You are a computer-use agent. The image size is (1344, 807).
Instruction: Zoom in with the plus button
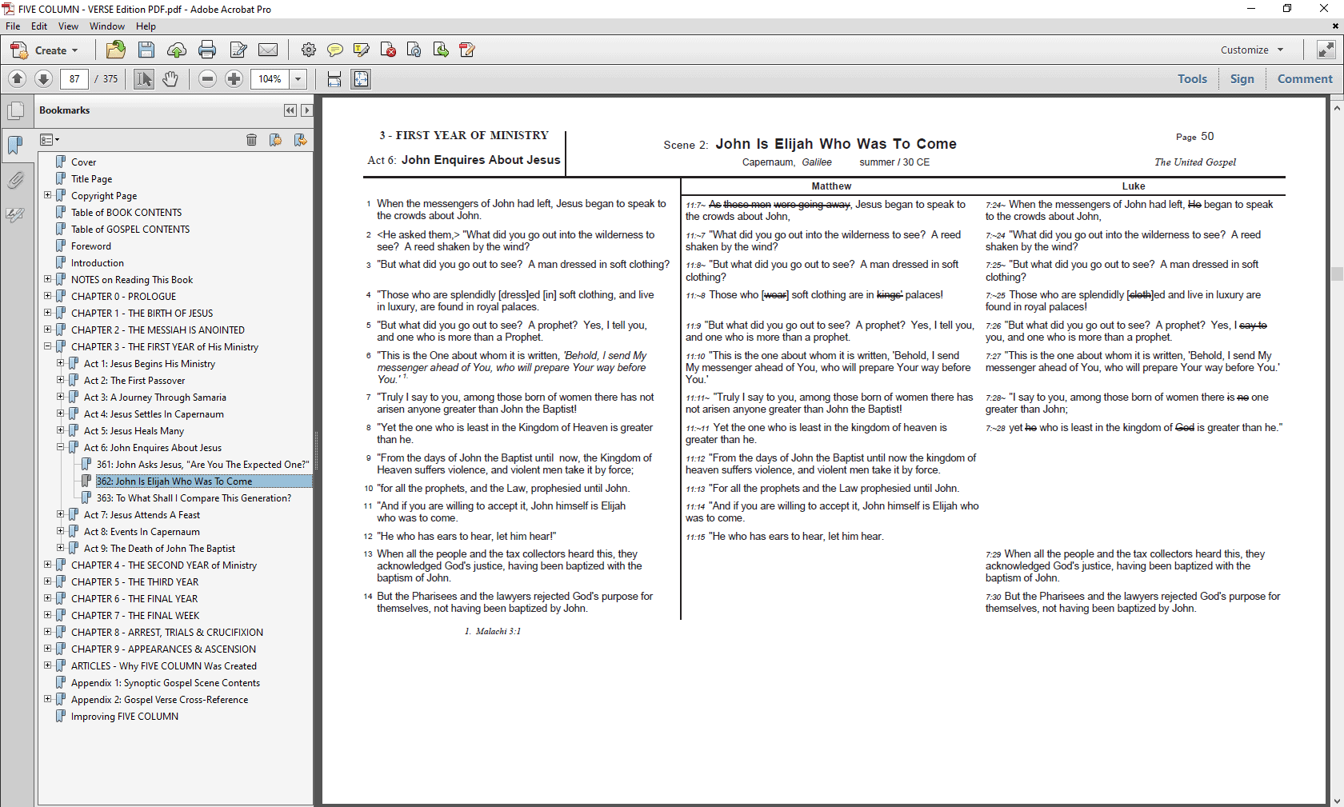click(234, 78)
